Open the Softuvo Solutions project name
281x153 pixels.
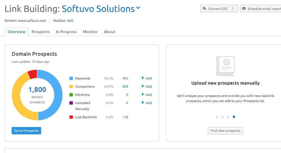(x=98, y=9)
